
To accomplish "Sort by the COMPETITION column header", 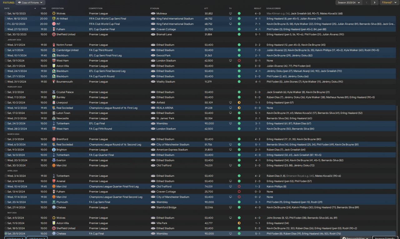I will click(x=95, y=8).
